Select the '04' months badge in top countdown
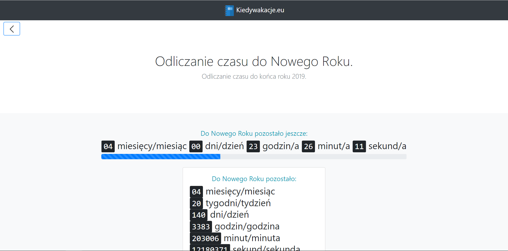 108,146
